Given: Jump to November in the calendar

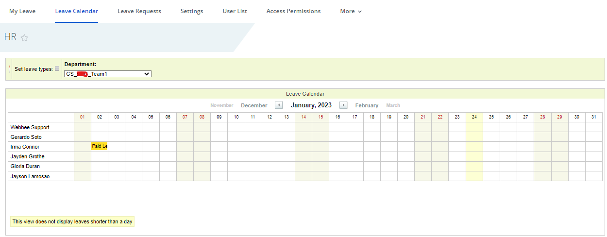Looking at the screenshot, I should [221, 105].
